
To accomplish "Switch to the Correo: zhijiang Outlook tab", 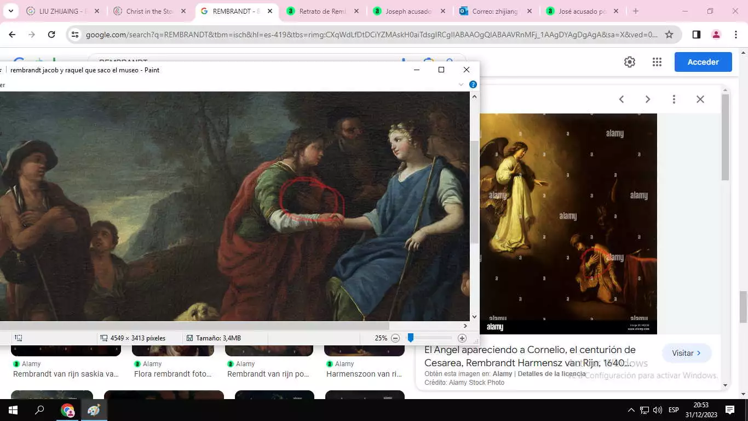I will pyautogui.click(x=496, y=11).
